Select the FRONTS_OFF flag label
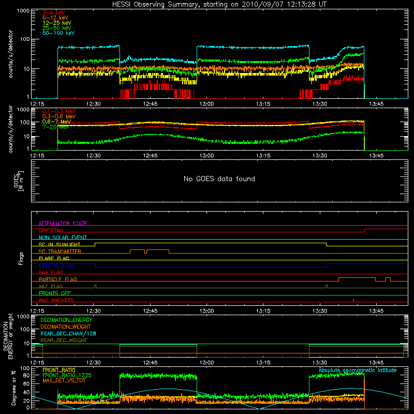 (x=55, y=293)
